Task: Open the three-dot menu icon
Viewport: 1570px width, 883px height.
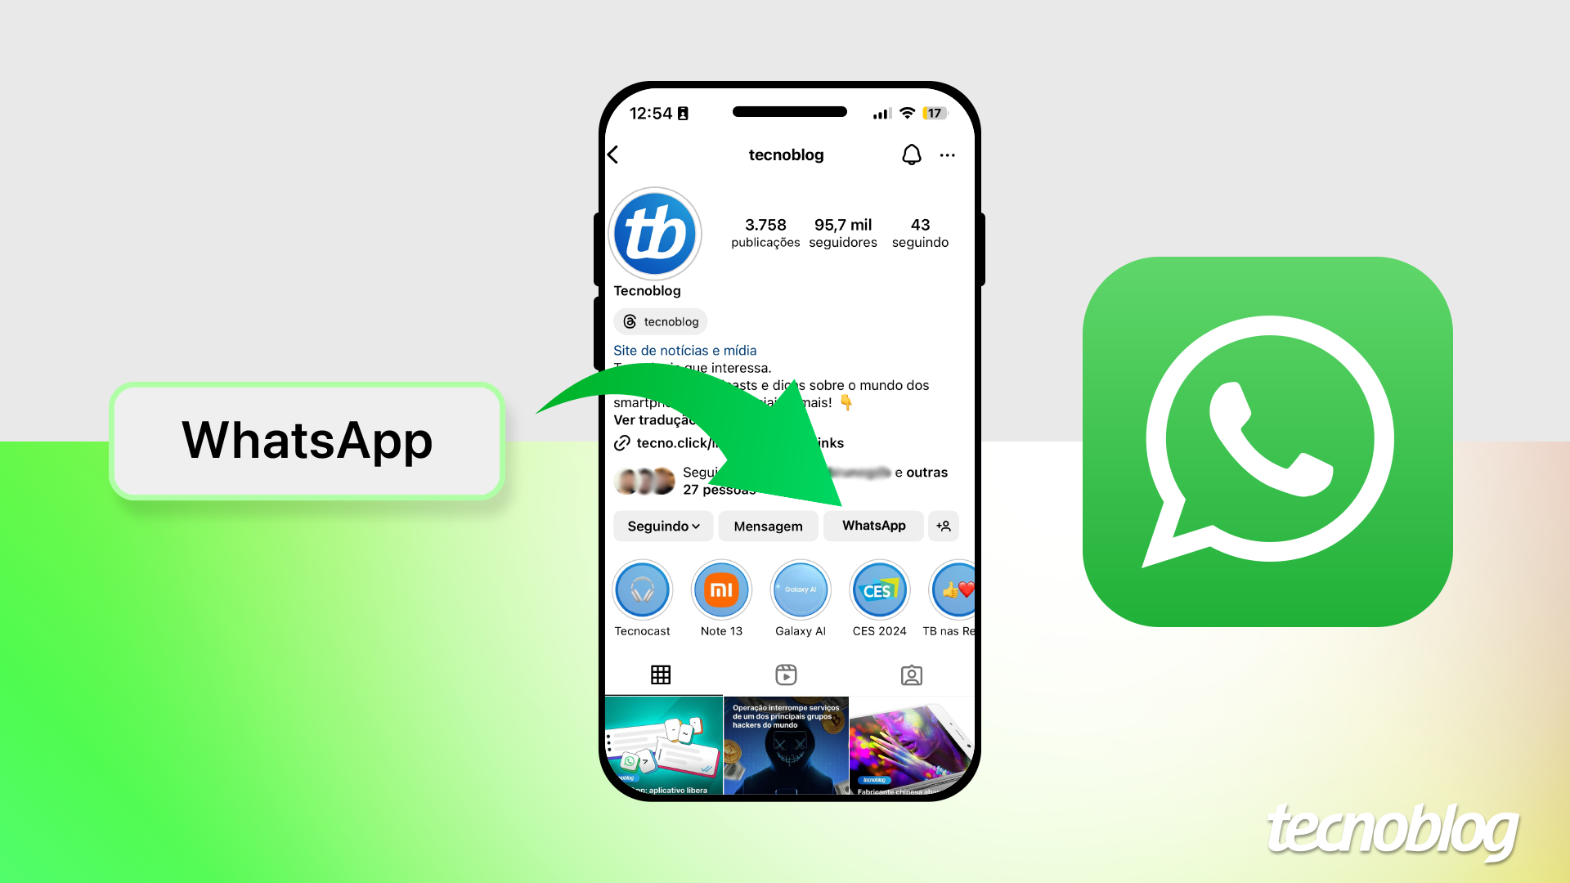Action: coord(945,155)
